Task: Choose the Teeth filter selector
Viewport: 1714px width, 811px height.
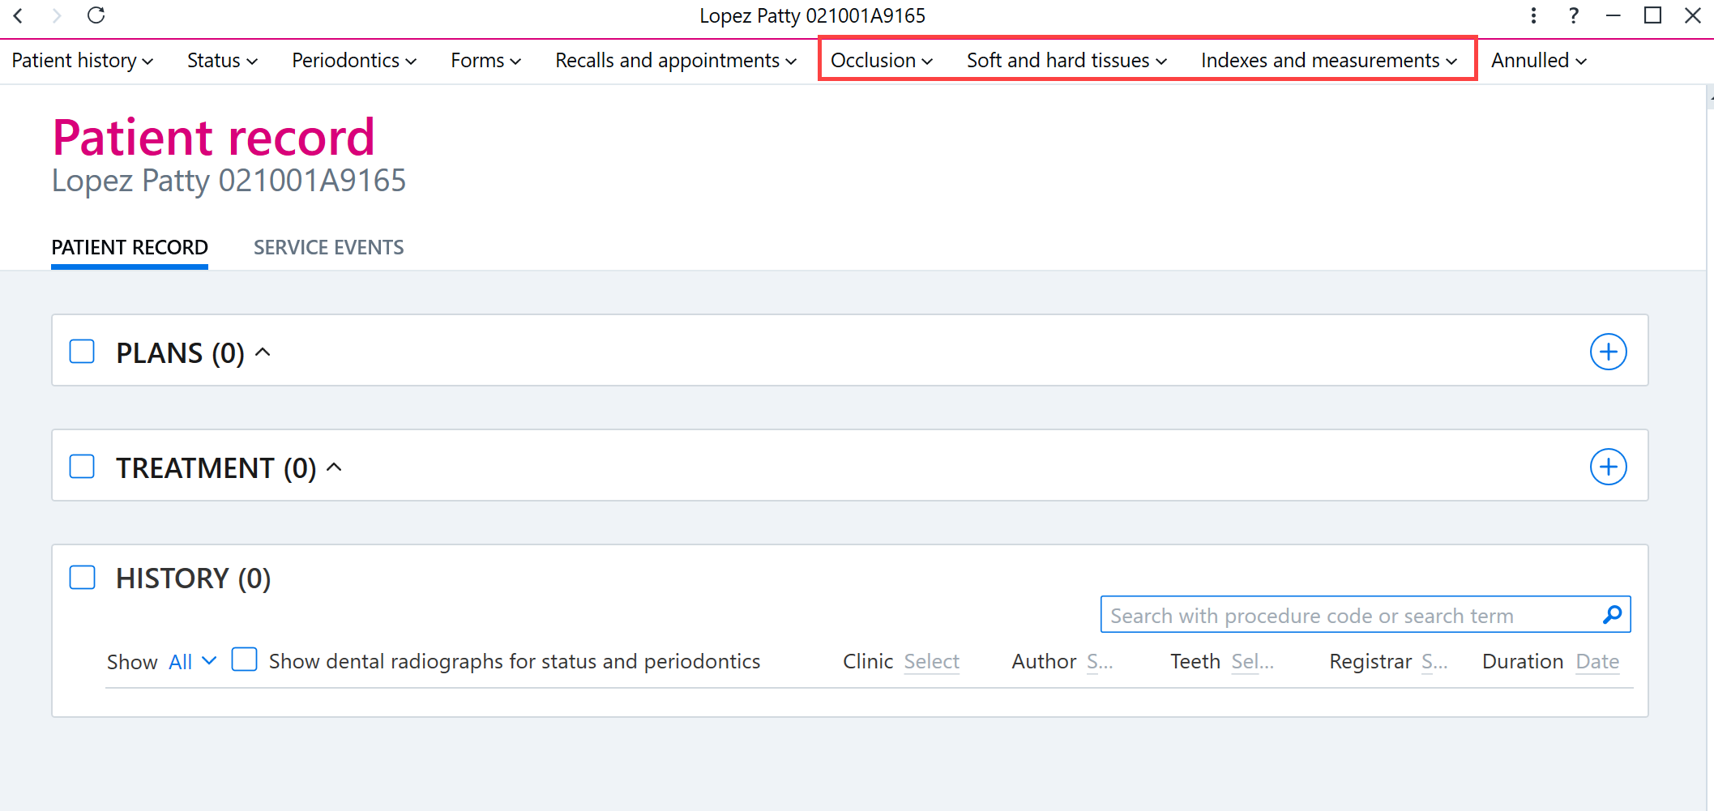Action: point(1253,662)
